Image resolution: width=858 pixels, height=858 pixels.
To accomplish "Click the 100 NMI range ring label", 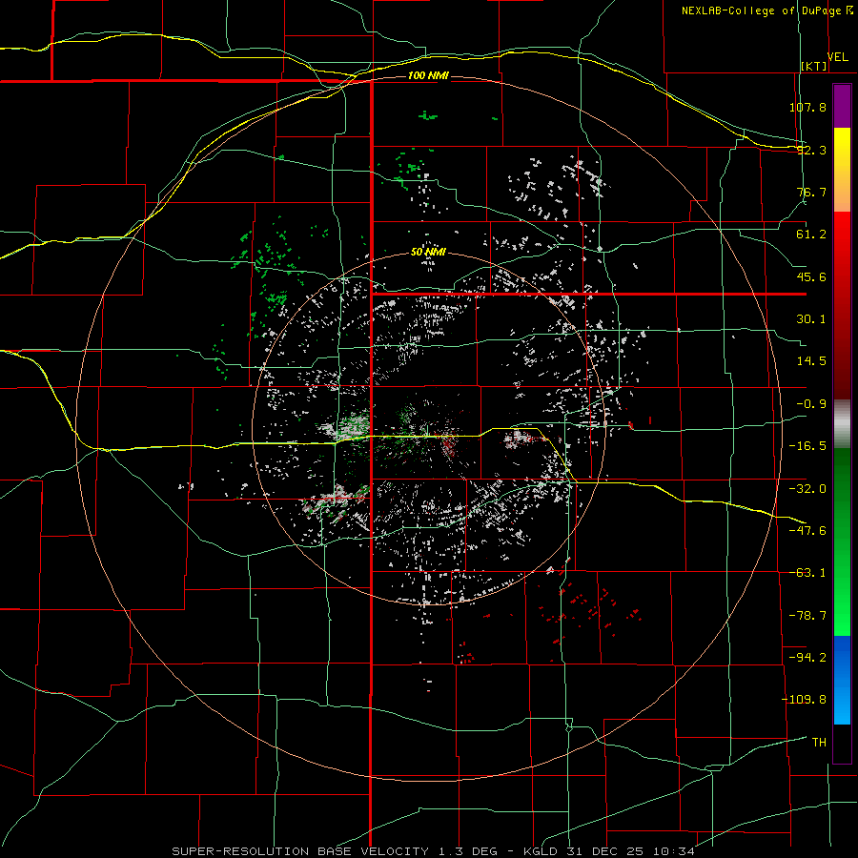I will [428, 75].
